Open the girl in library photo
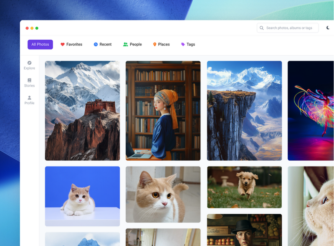This screenshot has height=246, width=334. point(163,111)
